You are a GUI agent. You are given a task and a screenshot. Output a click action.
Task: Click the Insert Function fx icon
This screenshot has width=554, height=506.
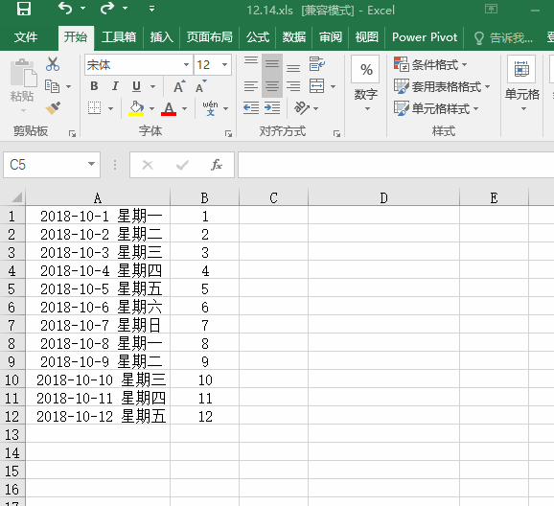[217, 165]
